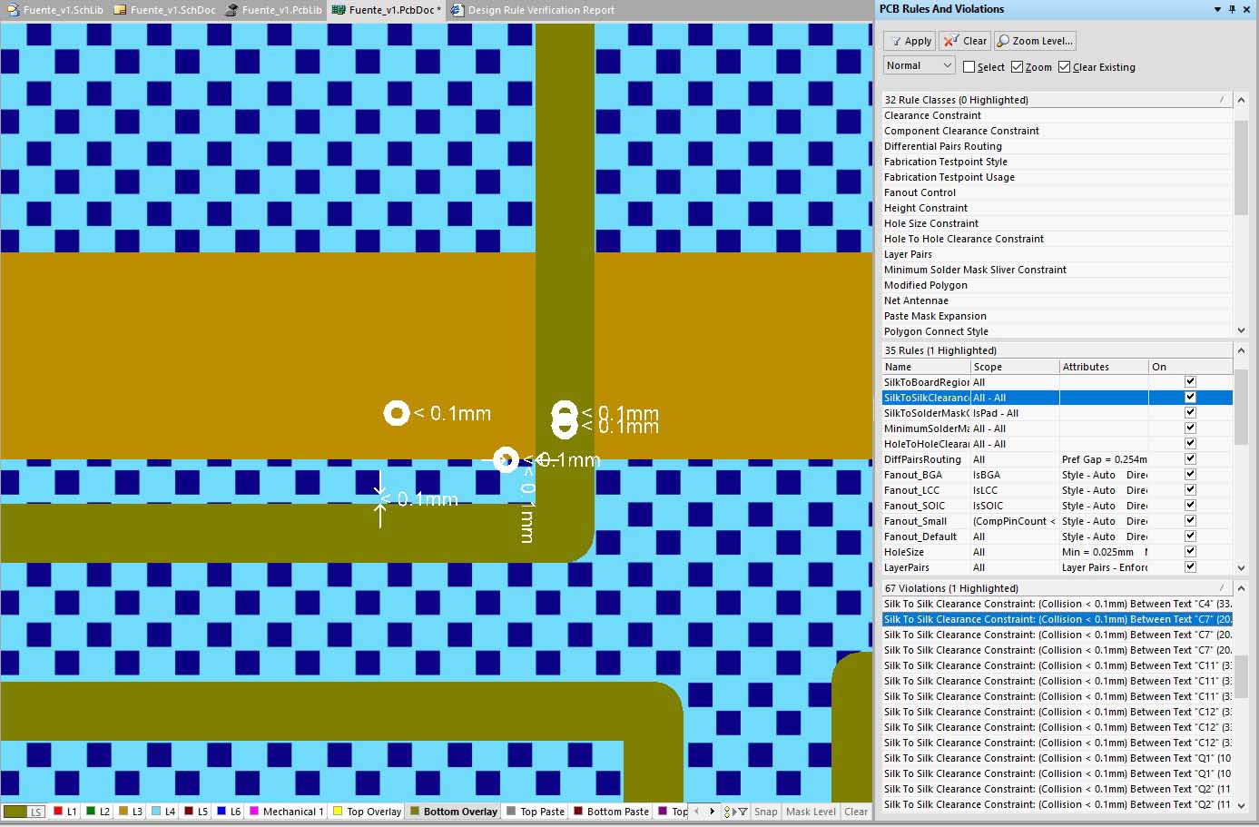The image size is (1259, 827).
Task: Click the Mask Level button
Action: pyautogui.click(x=811, y=812)
